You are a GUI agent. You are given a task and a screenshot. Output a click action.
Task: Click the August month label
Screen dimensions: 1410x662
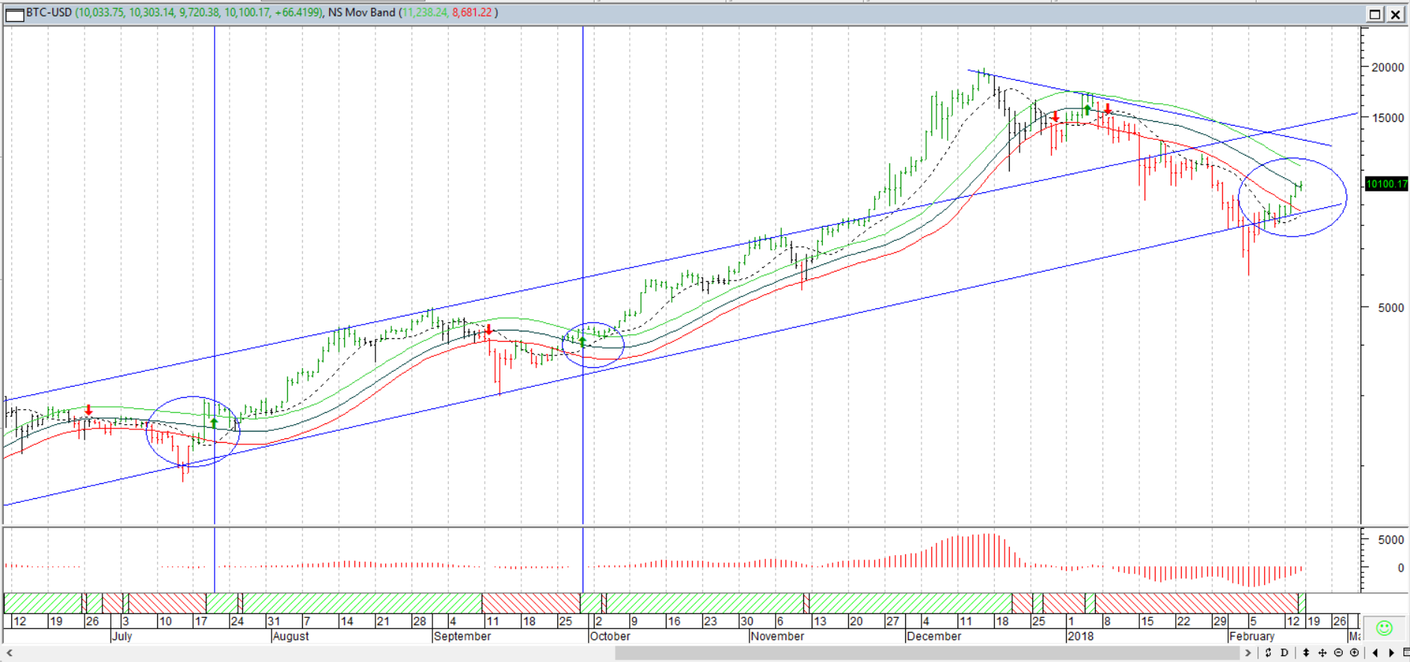click(291, 637)
